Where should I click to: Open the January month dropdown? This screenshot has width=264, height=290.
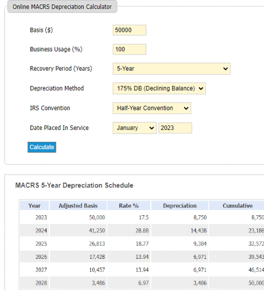tap(134, 128)
